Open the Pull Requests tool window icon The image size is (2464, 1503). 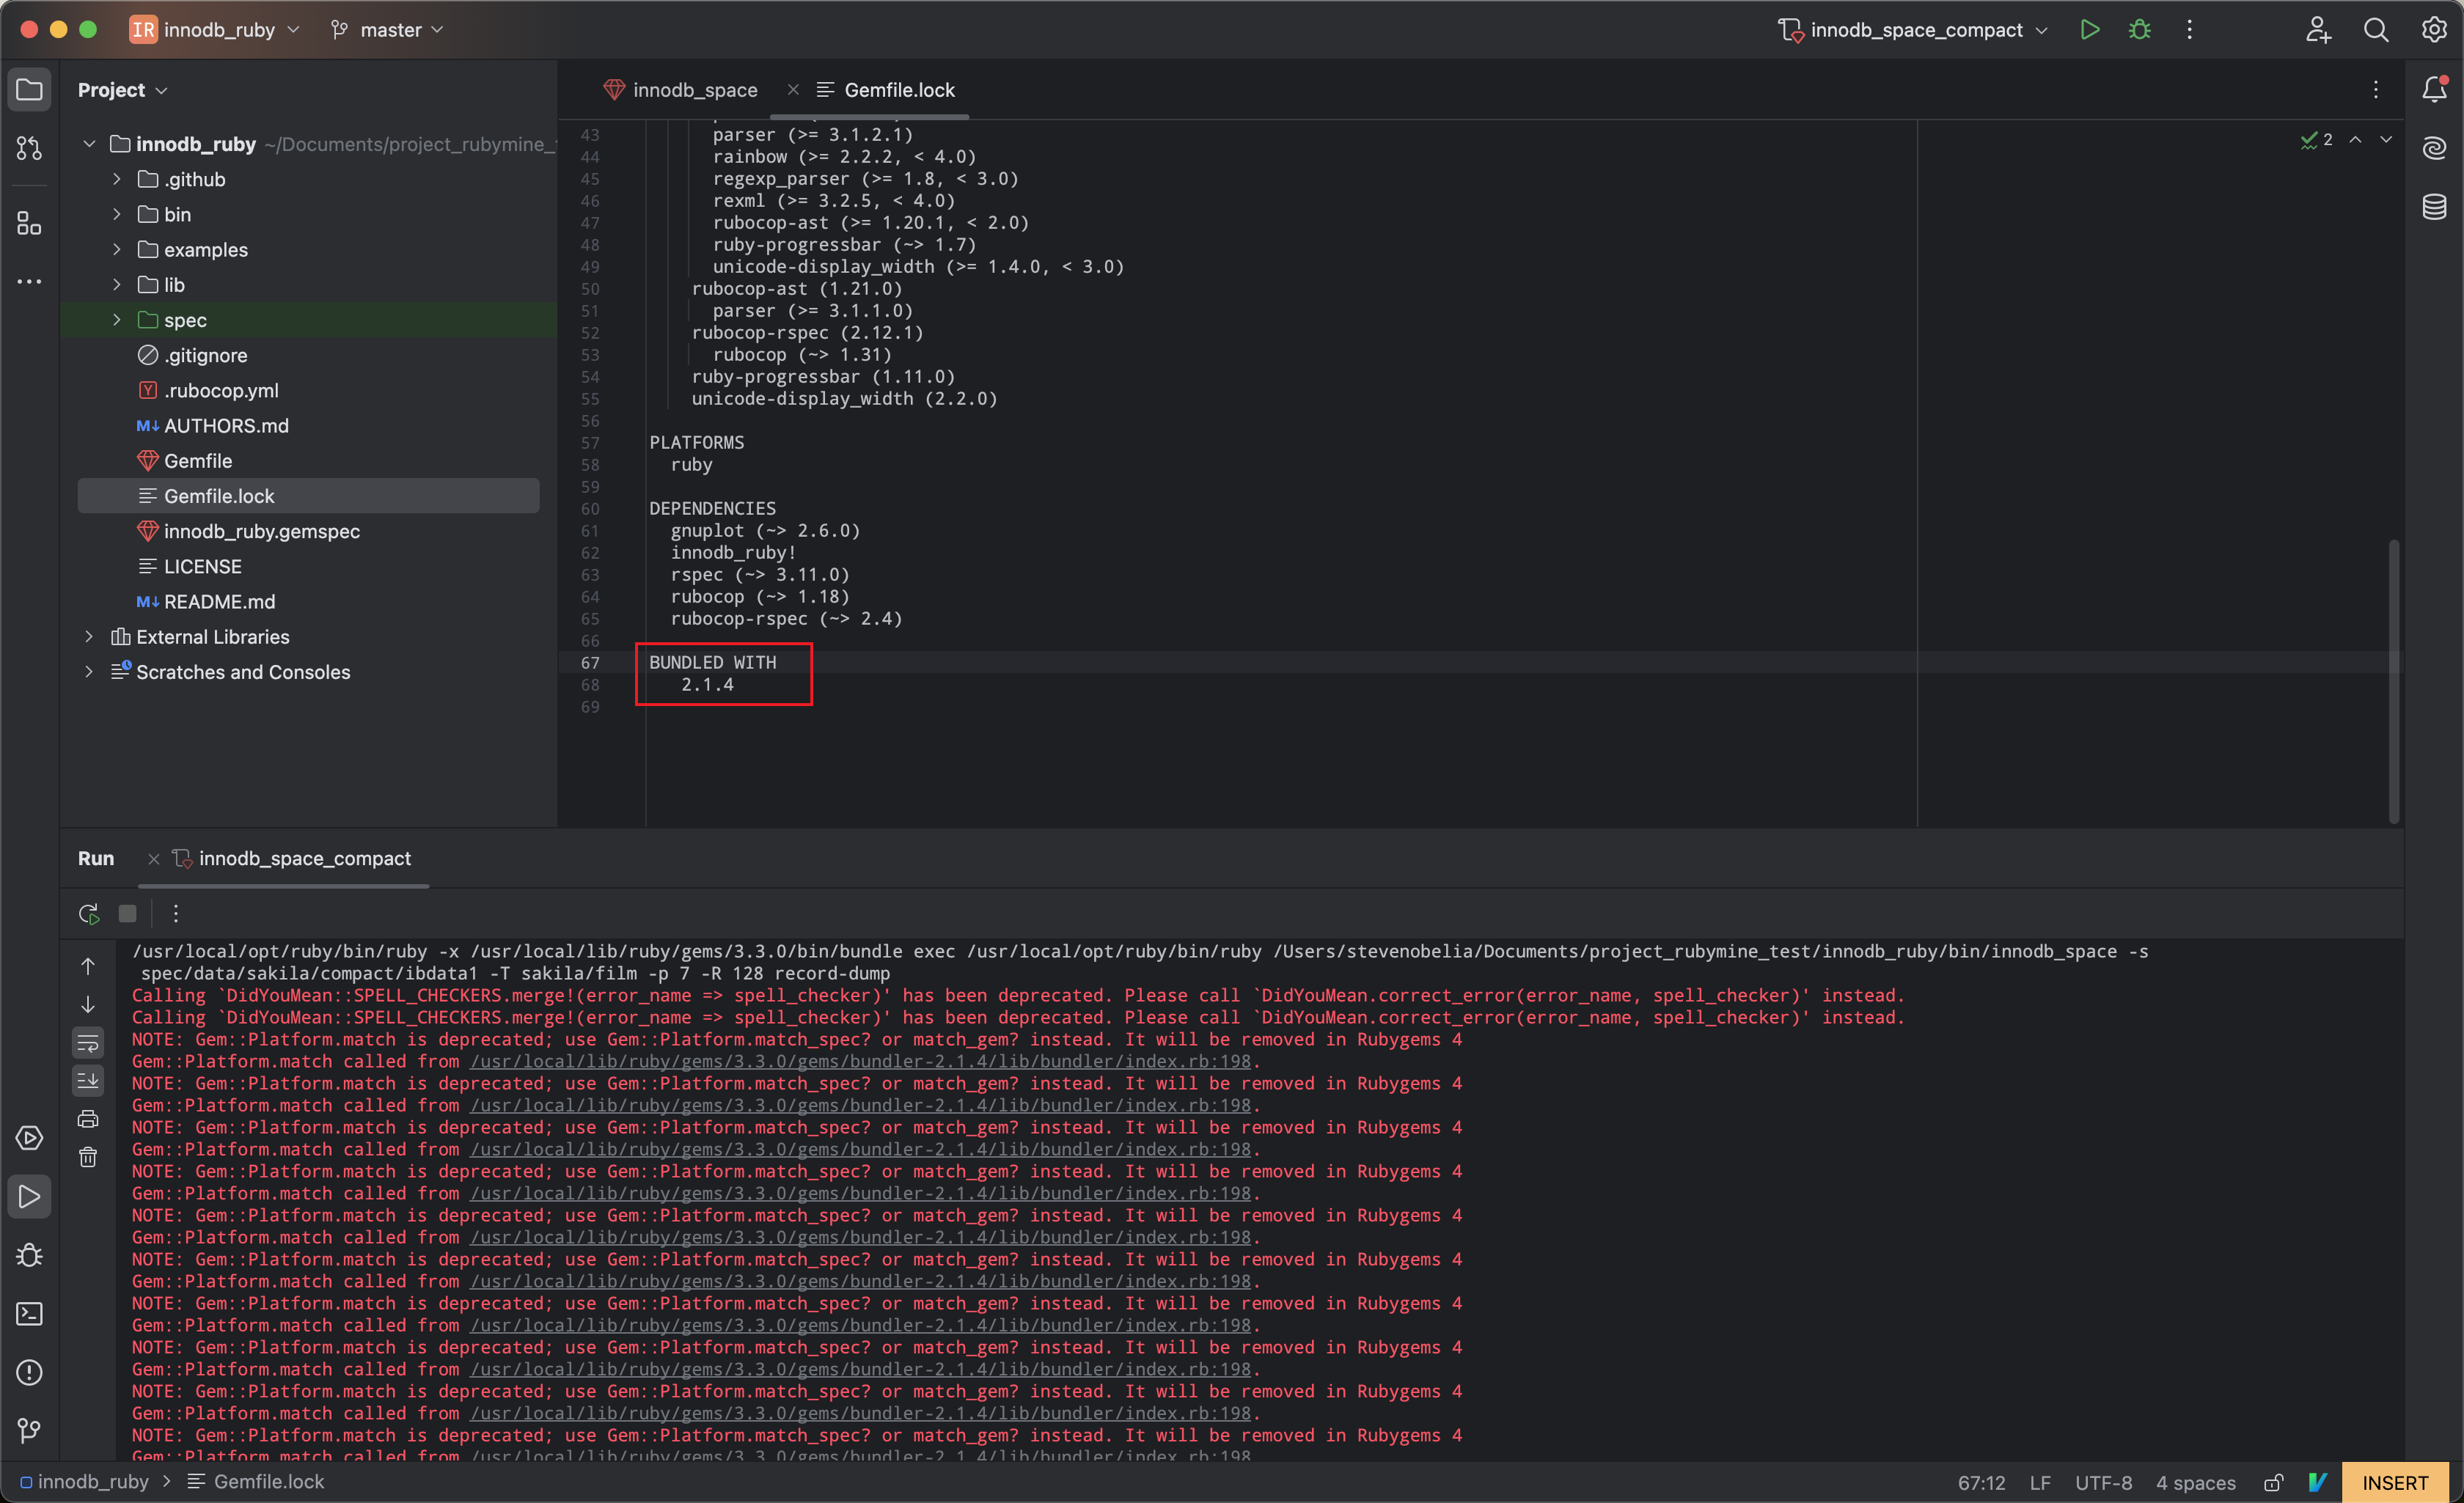(29, 148)
